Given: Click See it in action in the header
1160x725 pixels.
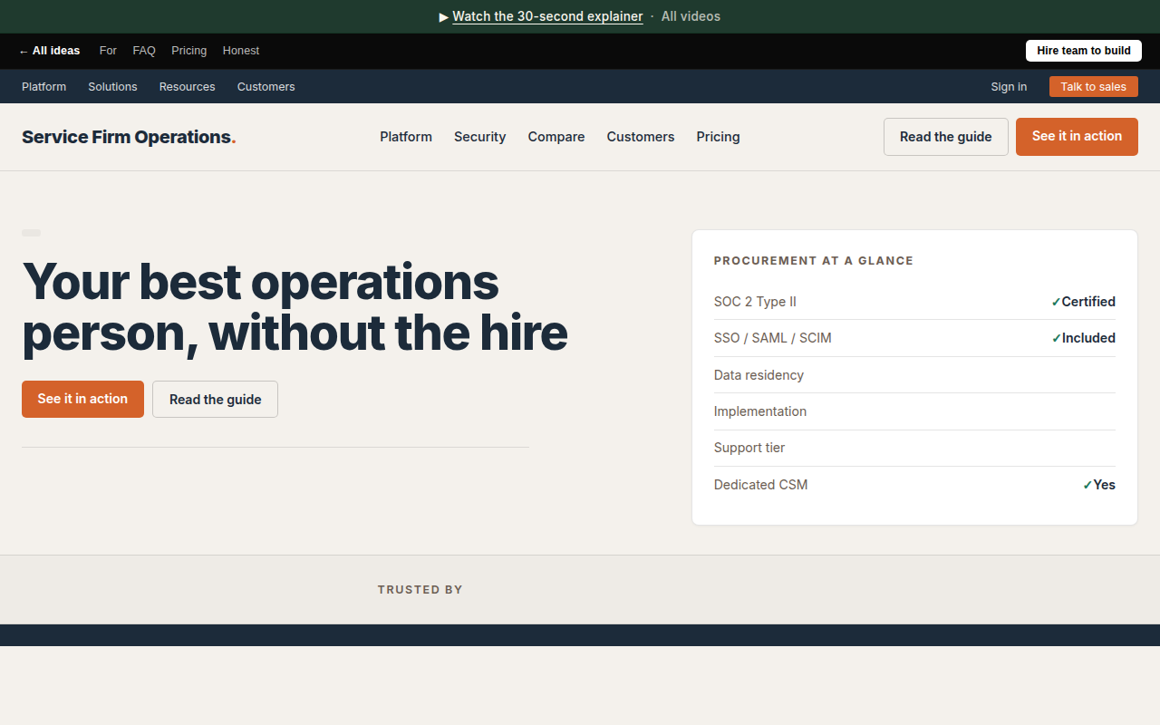Looking at the screenshot, I should click(1077, 137).
